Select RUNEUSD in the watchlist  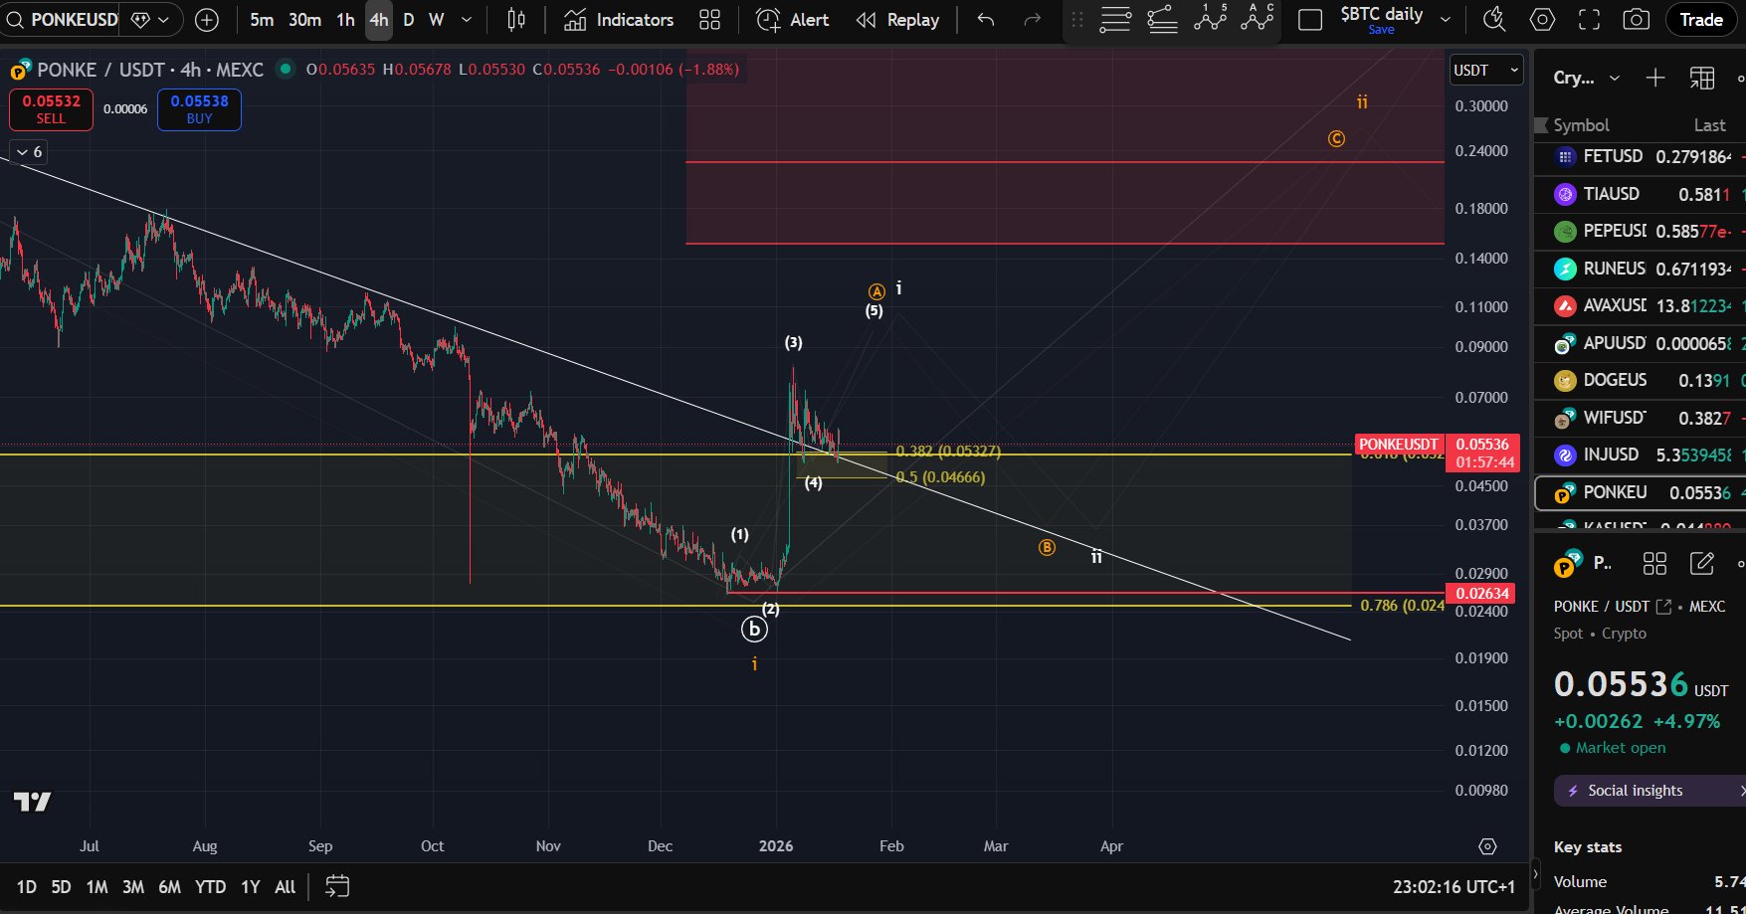point(1640,269)
